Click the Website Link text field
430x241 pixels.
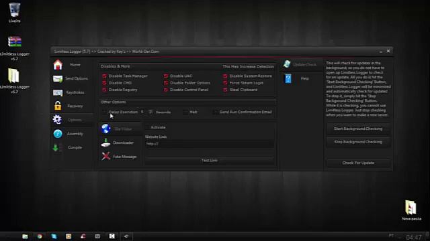210,144
